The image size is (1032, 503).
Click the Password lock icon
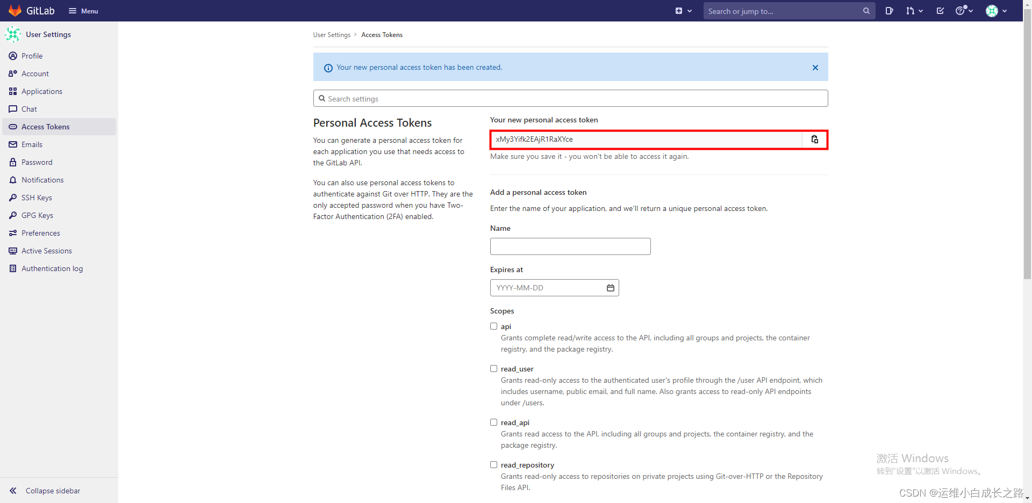(x=13, y=162)
